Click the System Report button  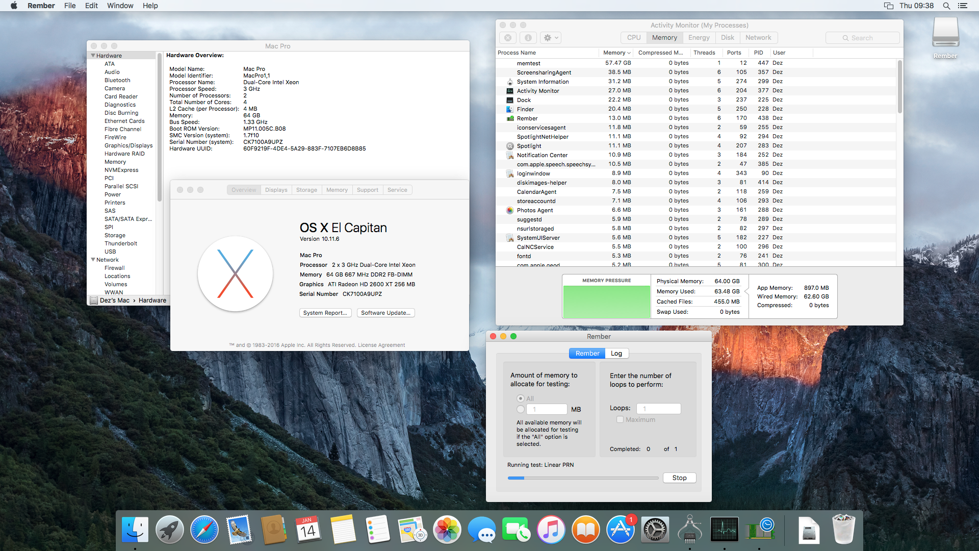pos(325,313)
